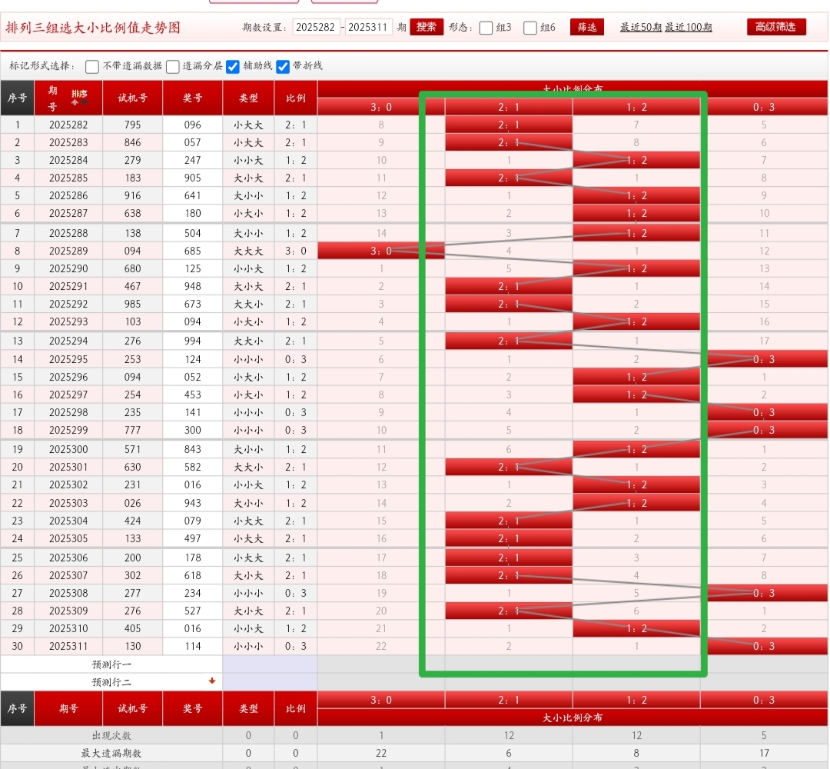830x769 pixels.
Task: Click the 搜索 search button
Action: 427,27
